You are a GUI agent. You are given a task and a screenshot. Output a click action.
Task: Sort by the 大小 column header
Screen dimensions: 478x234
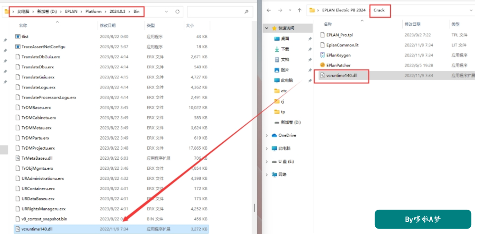pyautogui.click(x=190, y=26)
